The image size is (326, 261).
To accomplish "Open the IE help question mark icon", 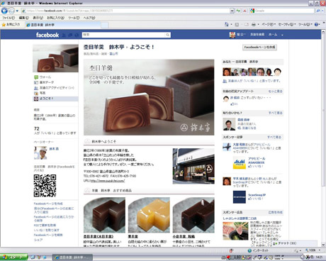I will click(316, 24).
